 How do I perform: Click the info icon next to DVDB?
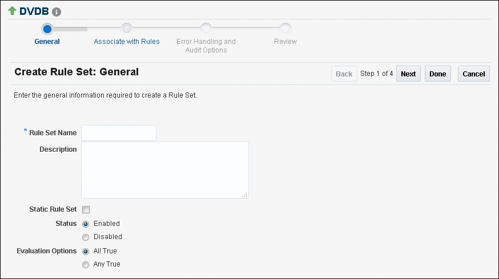pos(57,11)
